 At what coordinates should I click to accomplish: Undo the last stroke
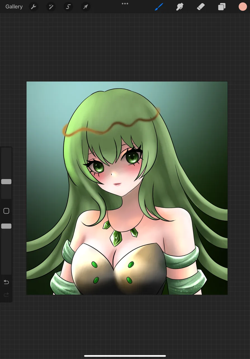6,282
